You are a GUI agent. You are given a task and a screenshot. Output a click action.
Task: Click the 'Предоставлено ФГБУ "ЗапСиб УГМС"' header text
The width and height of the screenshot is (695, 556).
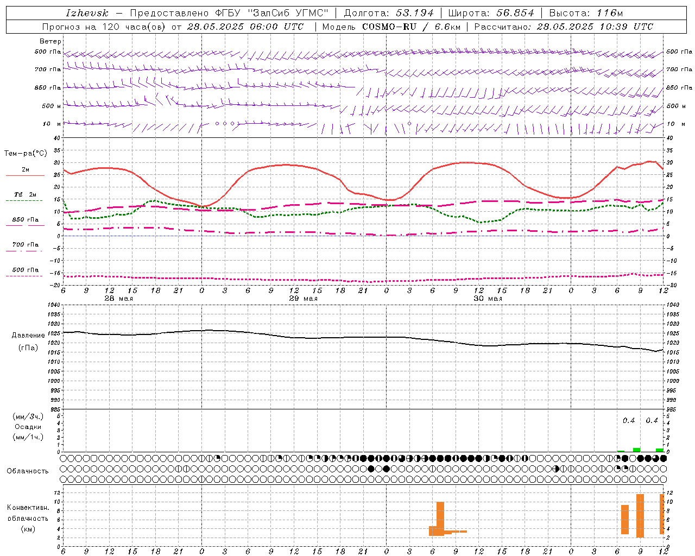pyautogui.click(x=229, y=13)
